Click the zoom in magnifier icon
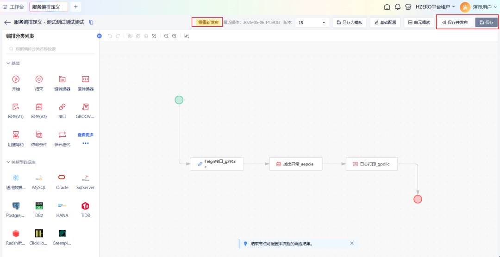Image resolution: width=500 pixels, height=257 pixels. pyautogui.click(x=175, y=36)
